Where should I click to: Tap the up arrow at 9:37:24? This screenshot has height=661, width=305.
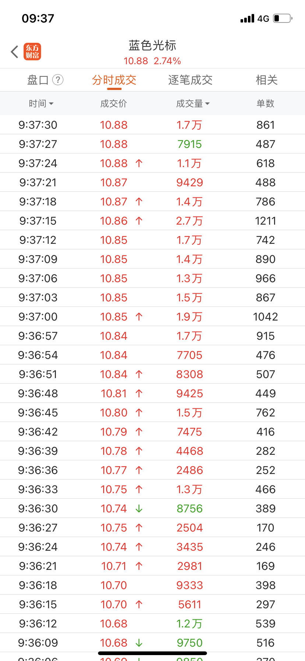[139, 163]
